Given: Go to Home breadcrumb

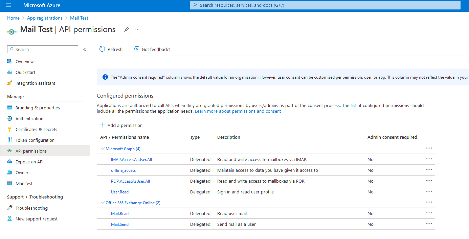Looking at the screenshot, I should tap(13, 18).
